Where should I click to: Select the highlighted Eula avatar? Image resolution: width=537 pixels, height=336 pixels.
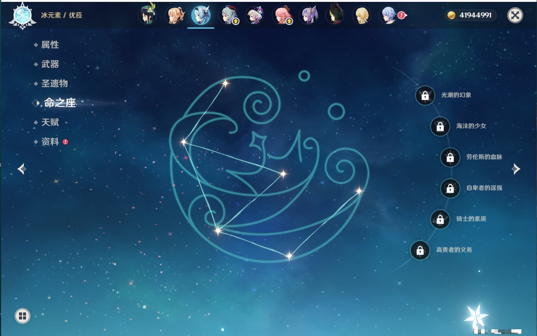201,15
